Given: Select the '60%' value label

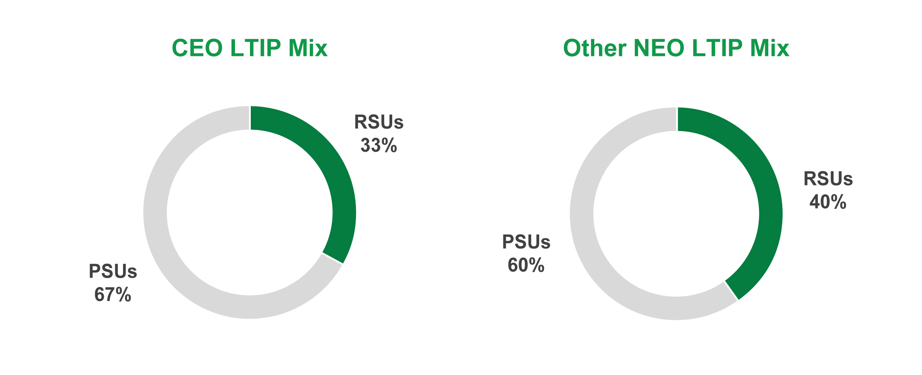Looking at the screenshot, I should (x=526, y=265).
